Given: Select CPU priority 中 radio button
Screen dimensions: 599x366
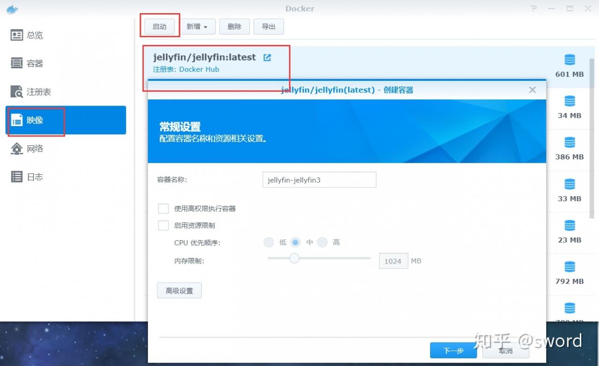Looking at the screenshot, I should click(x=295, y=242).
